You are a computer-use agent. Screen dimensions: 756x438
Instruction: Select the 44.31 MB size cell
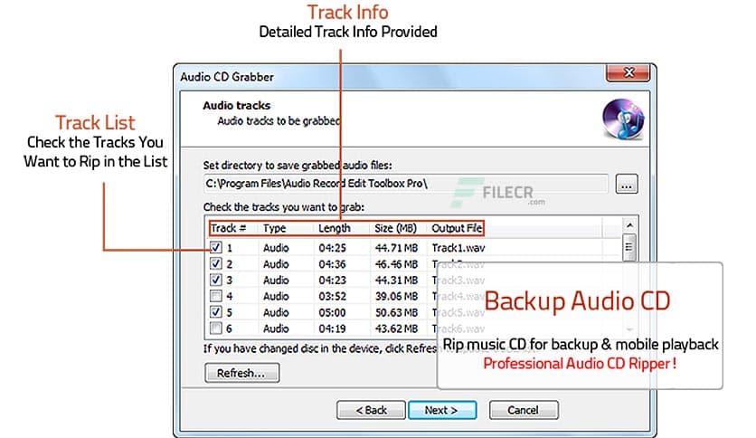coord(396,281)
